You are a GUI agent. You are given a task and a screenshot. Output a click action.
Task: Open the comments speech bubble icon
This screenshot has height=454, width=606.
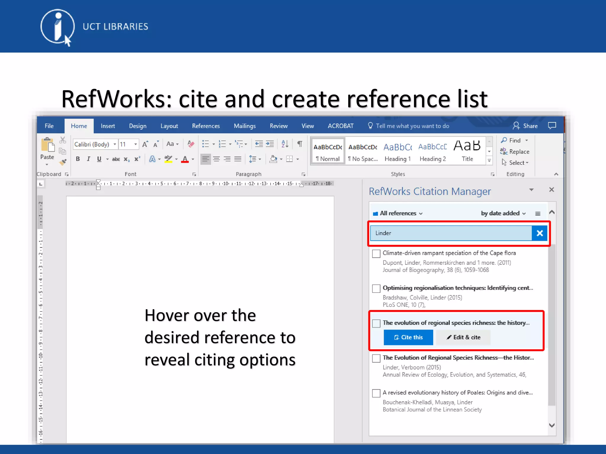click(552, 126)
